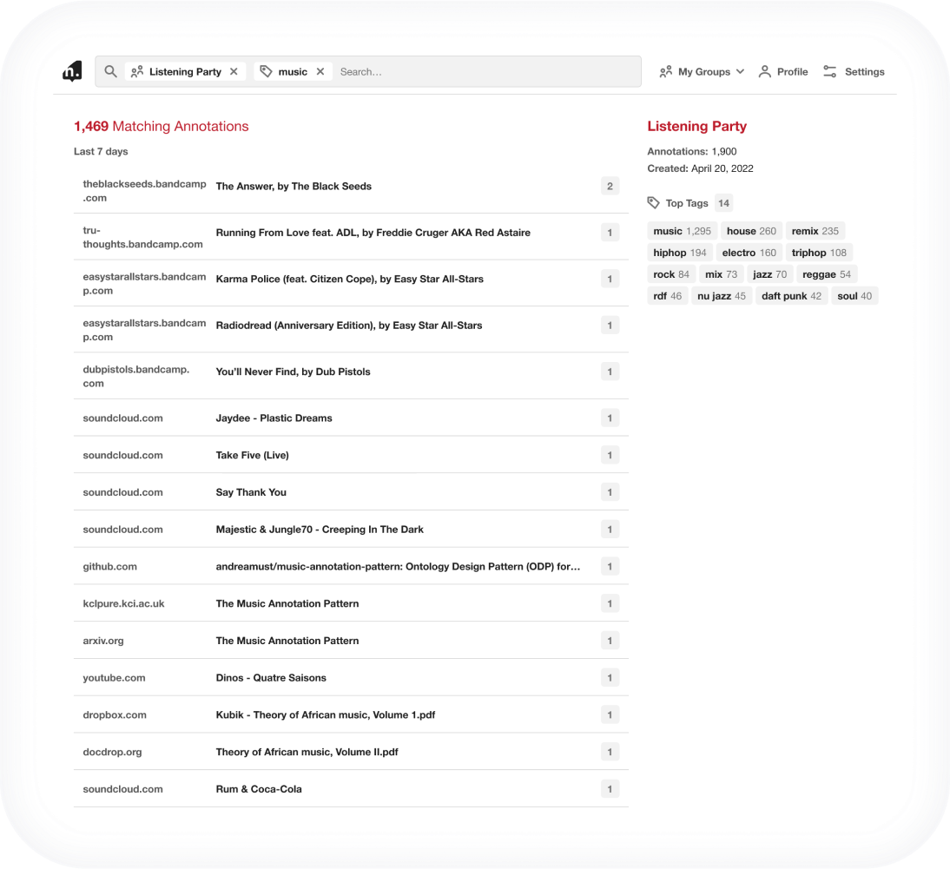The width and height of the screenshot is (950, 869).
Task: Open the My Groups dropdown
Action: point(702,71)
